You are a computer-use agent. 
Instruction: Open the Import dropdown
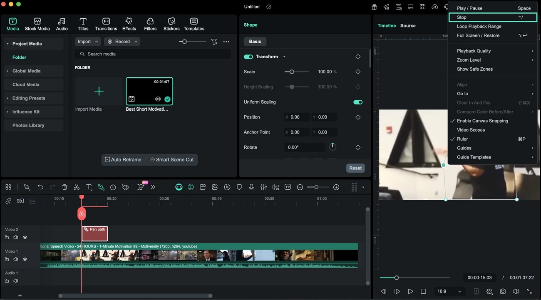coord(88,42)
